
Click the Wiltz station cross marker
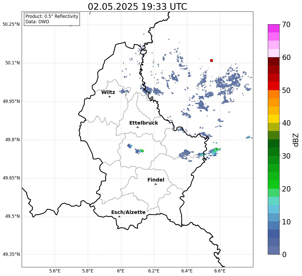point(109,97)
